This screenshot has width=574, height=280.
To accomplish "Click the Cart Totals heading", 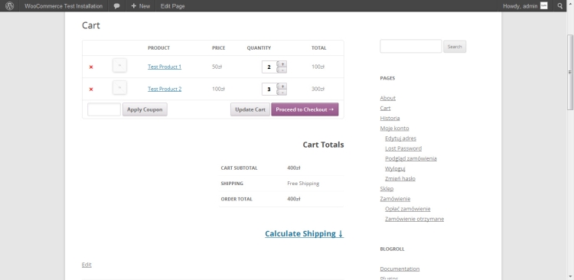I will coord(323,145).
